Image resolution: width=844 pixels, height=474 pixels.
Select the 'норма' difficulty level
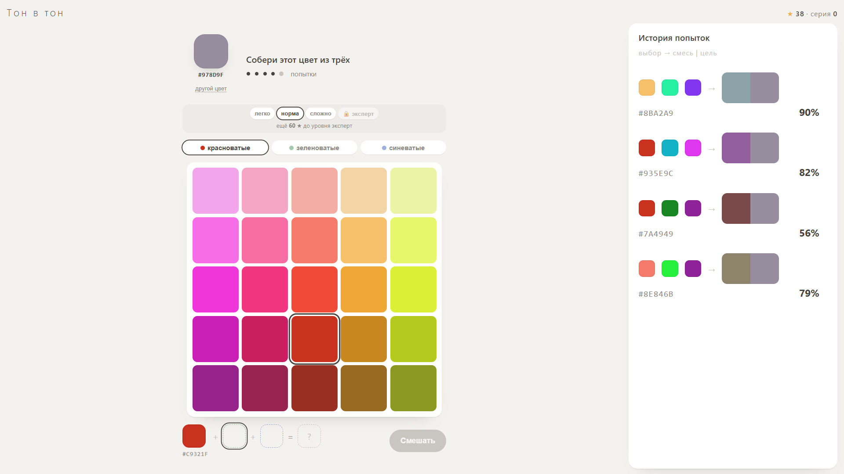pyautogui.click(x=290, y=114)
